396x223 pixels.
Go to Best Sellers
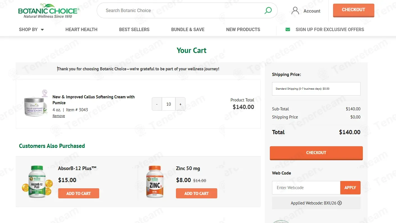(x=134, y=29)
